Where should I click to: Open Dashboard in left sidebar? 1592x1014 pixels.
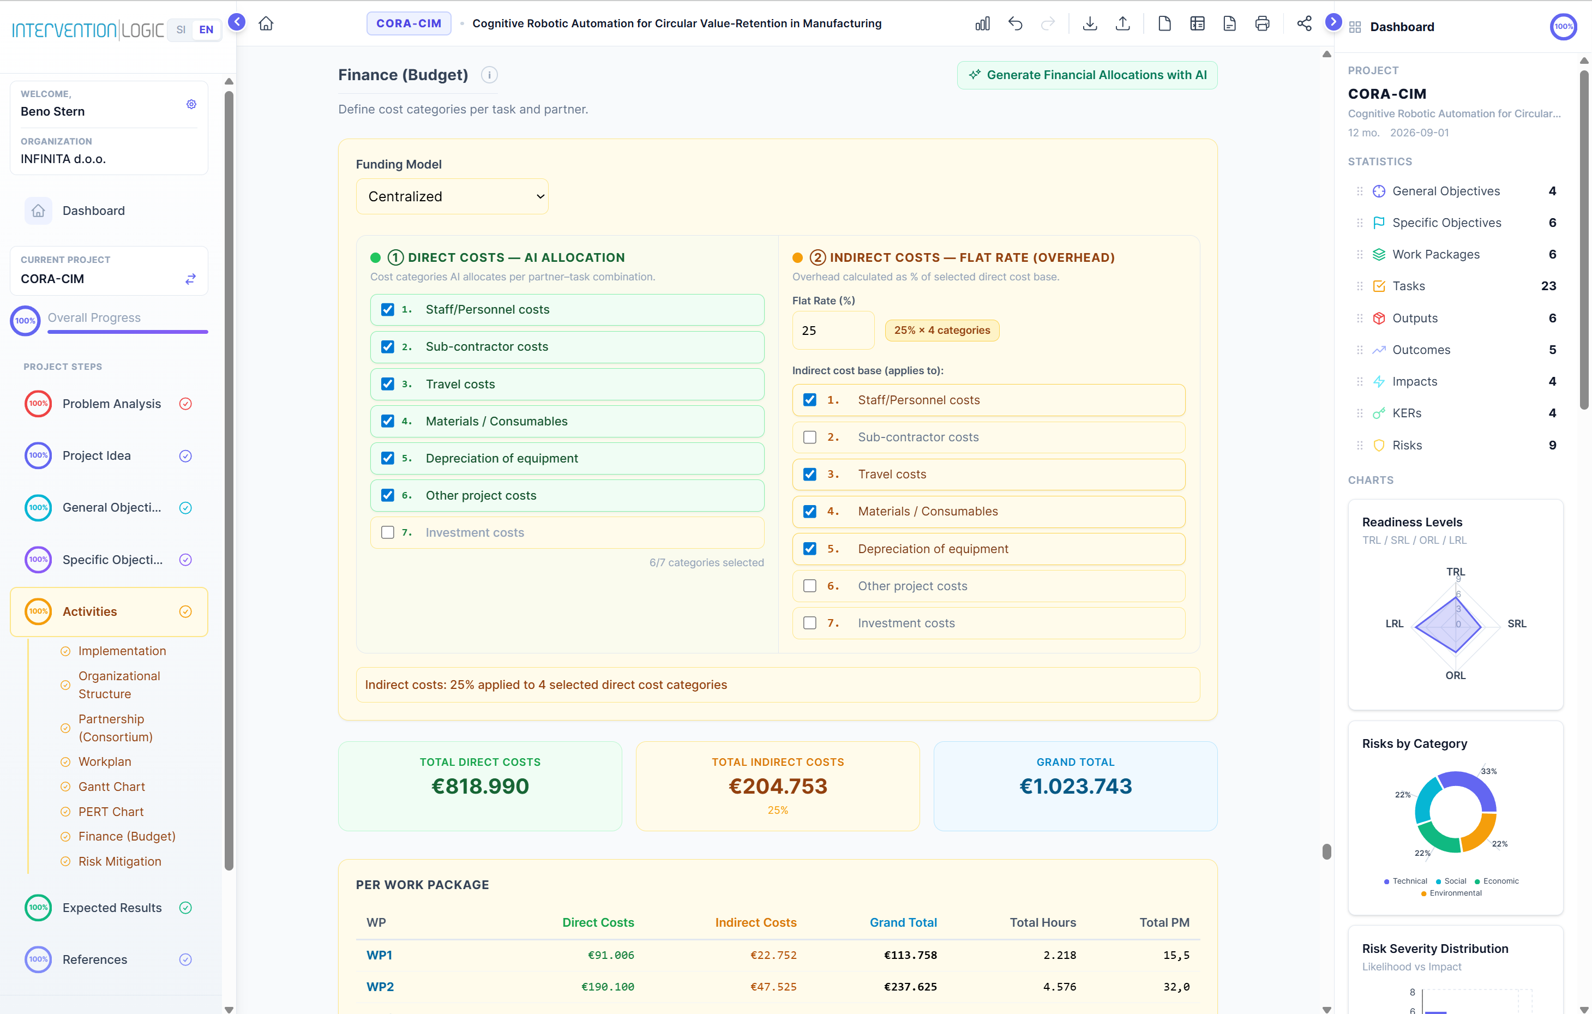pyautogui.click(x=109, y=211)
